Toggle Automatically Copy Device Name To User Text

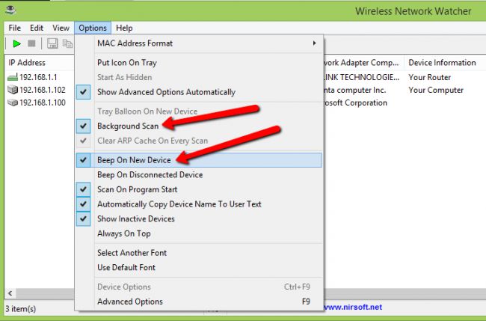199,204
